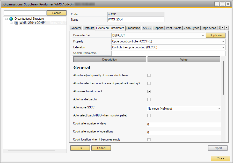Open the Zone Types tab
233x163 pixels.
(x=191, y=28)
